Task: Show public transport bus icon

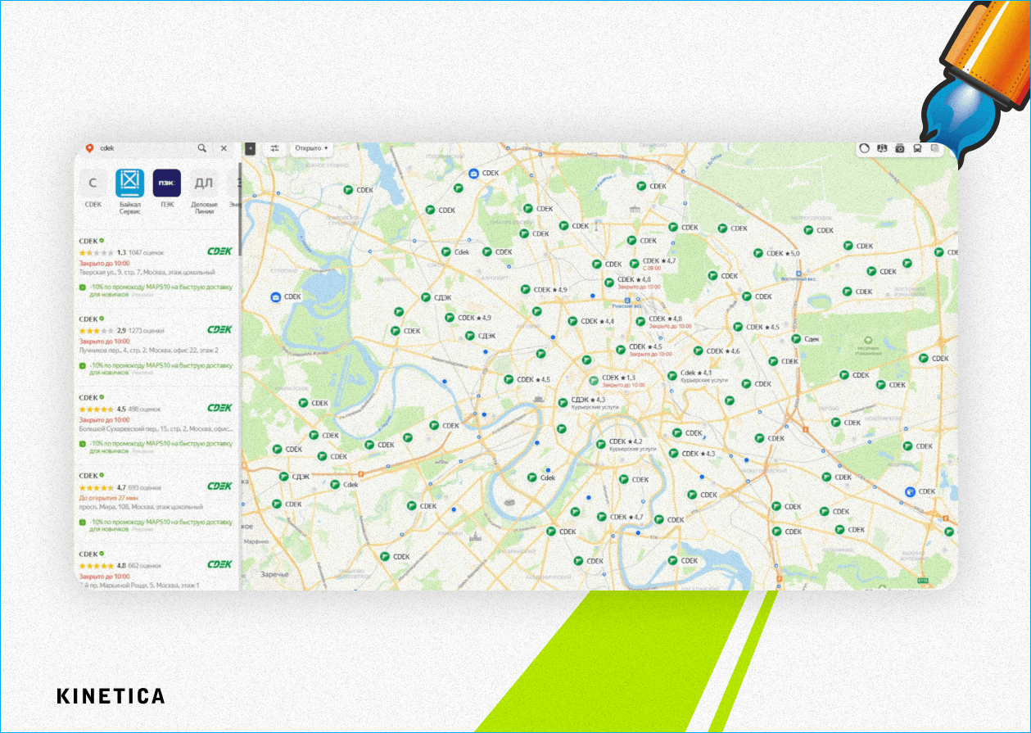Action: click(917, 148)
